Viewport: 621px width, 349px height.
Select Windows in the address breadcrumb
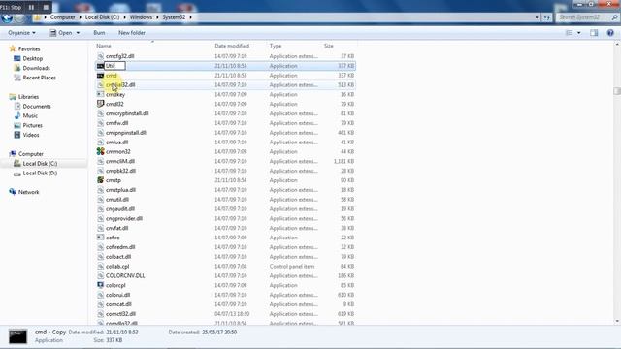[x=141, y=17]
